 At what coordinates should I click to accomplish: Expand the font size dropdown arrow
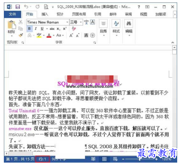point(81,22)
